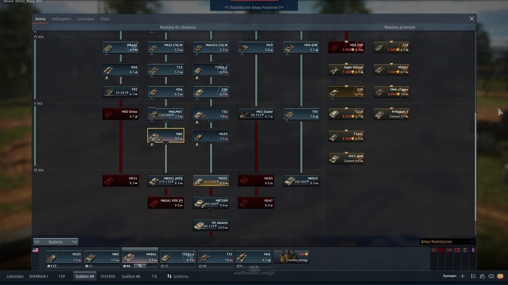Open the squad list icon in bottom bar
The image size is (508, 285).
(x=473, y=276)
